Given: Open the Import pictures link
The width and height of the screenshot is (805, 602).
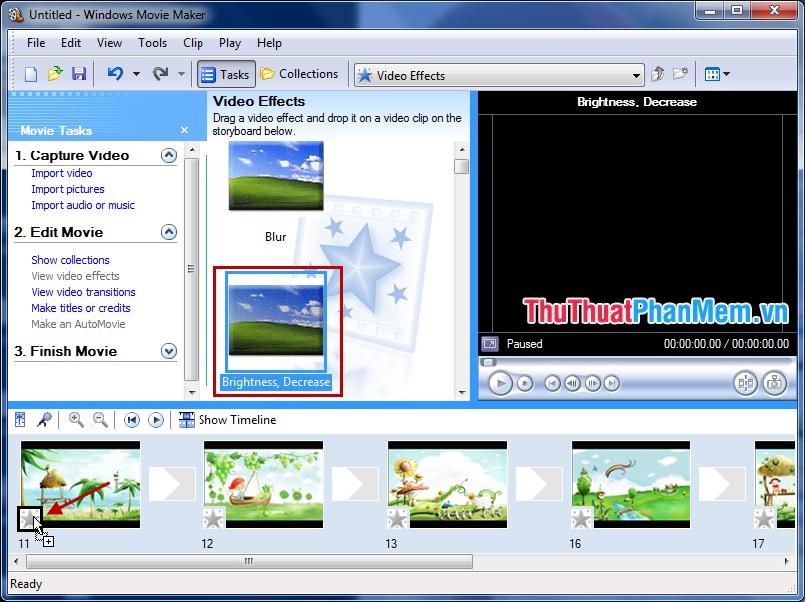Looking at the screenshot, I should (67, 189).
